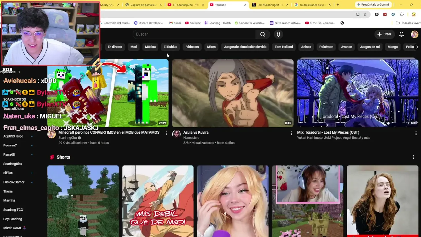
Task: Click the search magnifier button
Action: click(263, 34)
